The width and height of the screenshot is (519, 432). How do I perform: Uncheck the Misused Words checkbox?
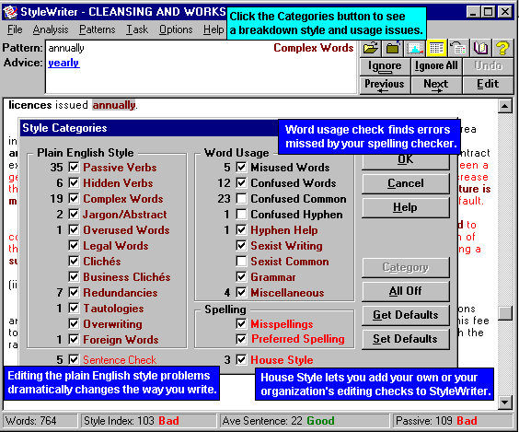coord(241,167)
